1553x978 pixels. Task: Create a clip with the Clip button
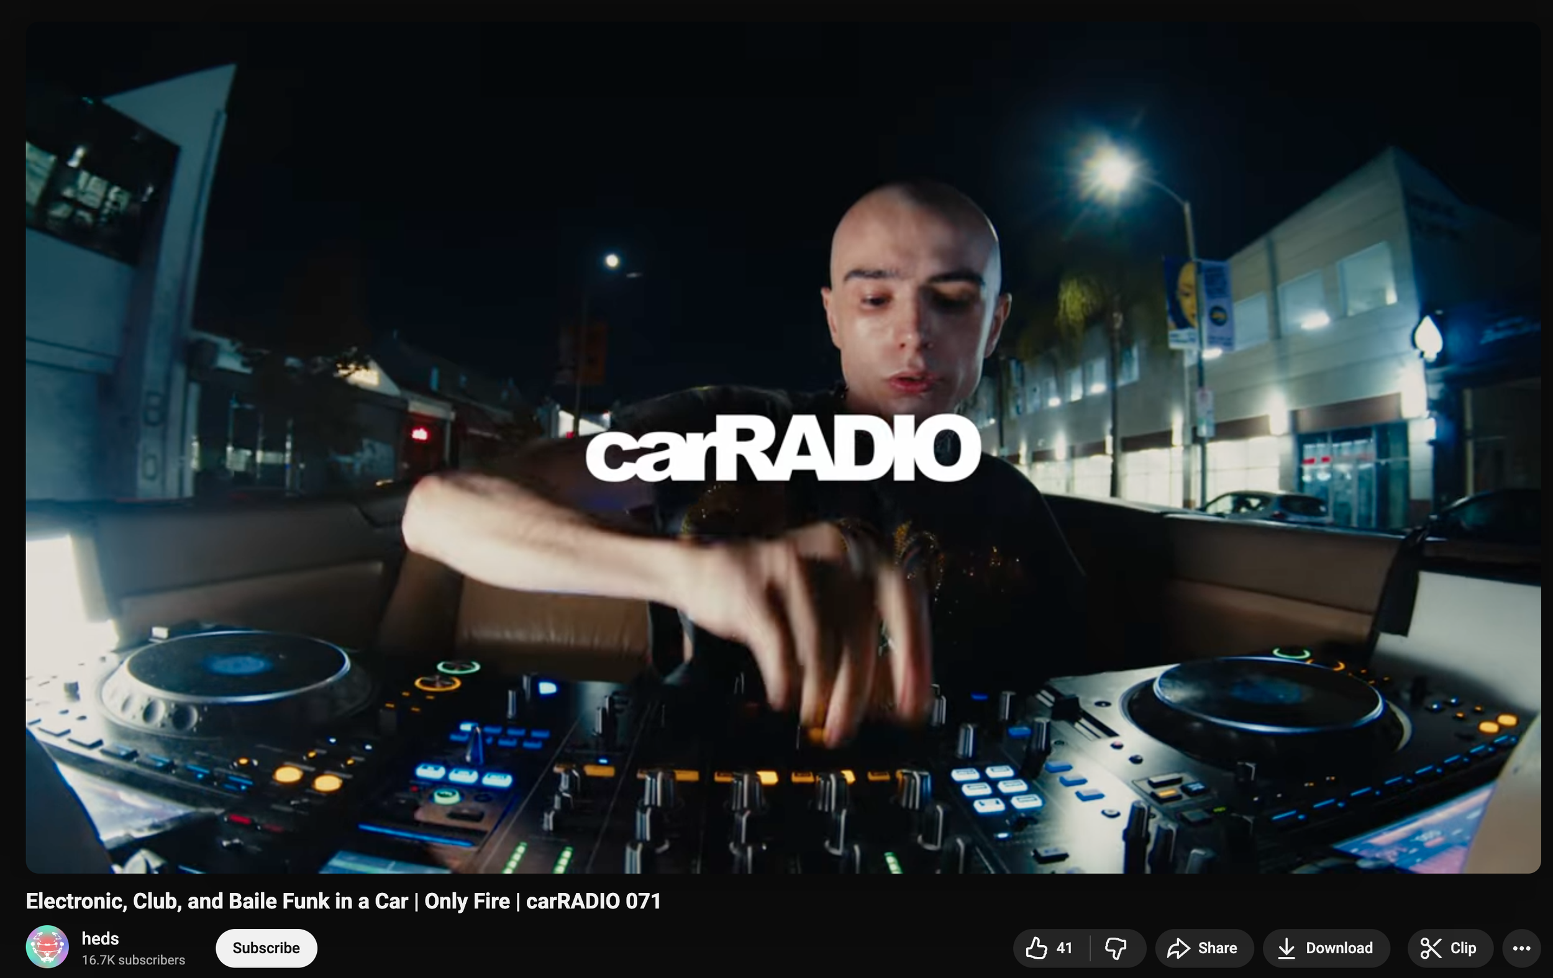click(x=1450, y=948)
